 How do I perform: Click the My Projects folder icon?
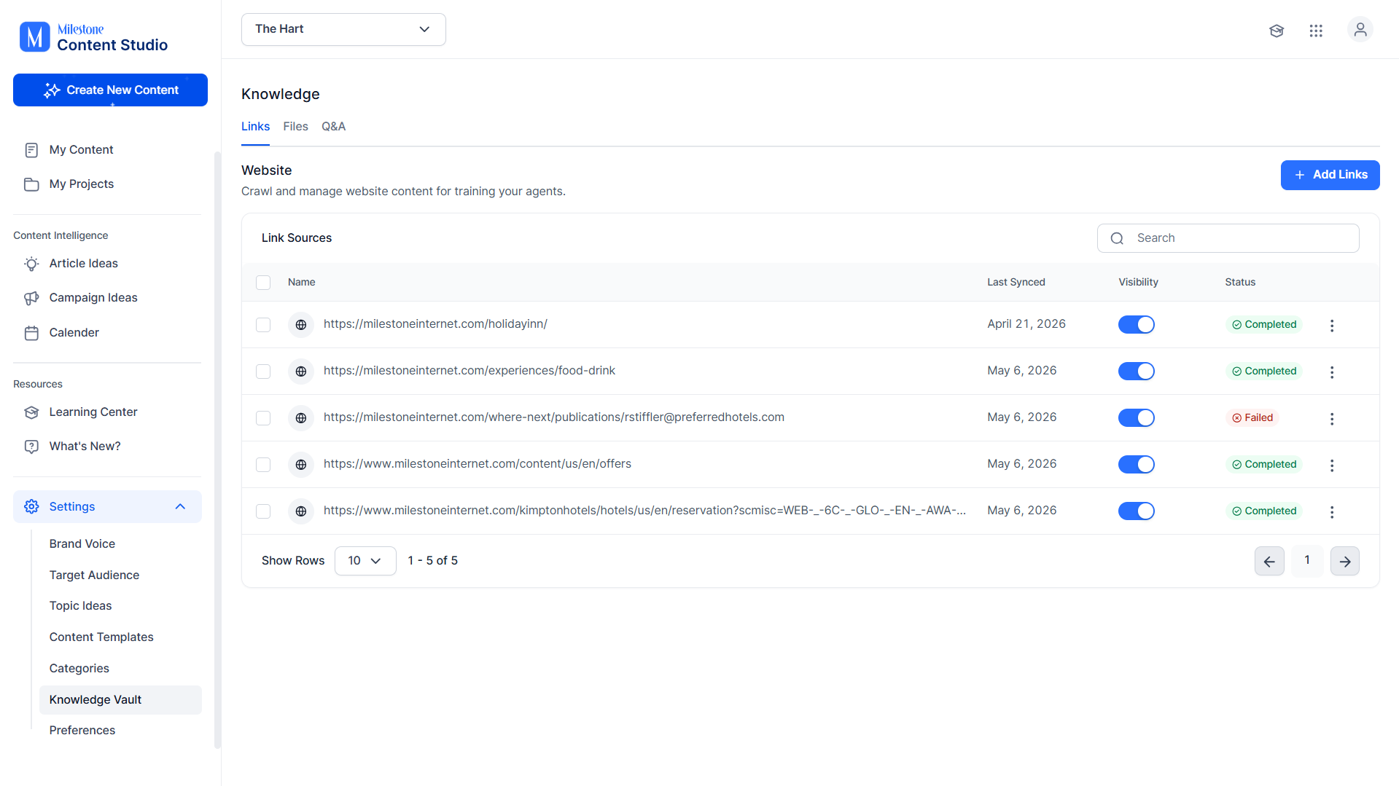pos(31,184)
